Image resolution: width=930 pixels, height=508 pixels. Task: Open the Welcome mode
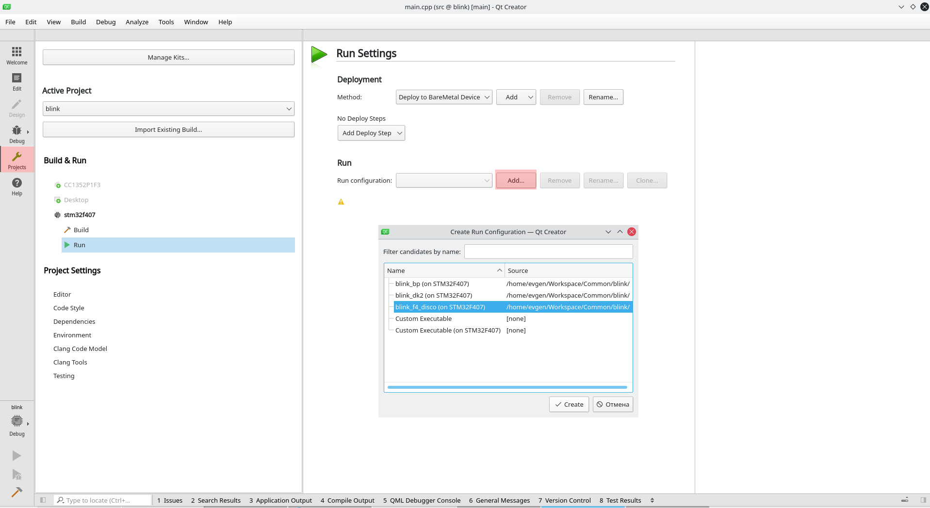pos(17,55)
